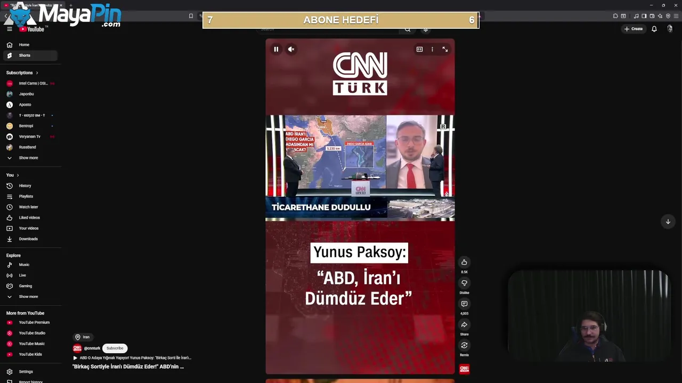Open the CNN Türk channel avatar
This screenshot has height=383, width=682.
[77, 348]
